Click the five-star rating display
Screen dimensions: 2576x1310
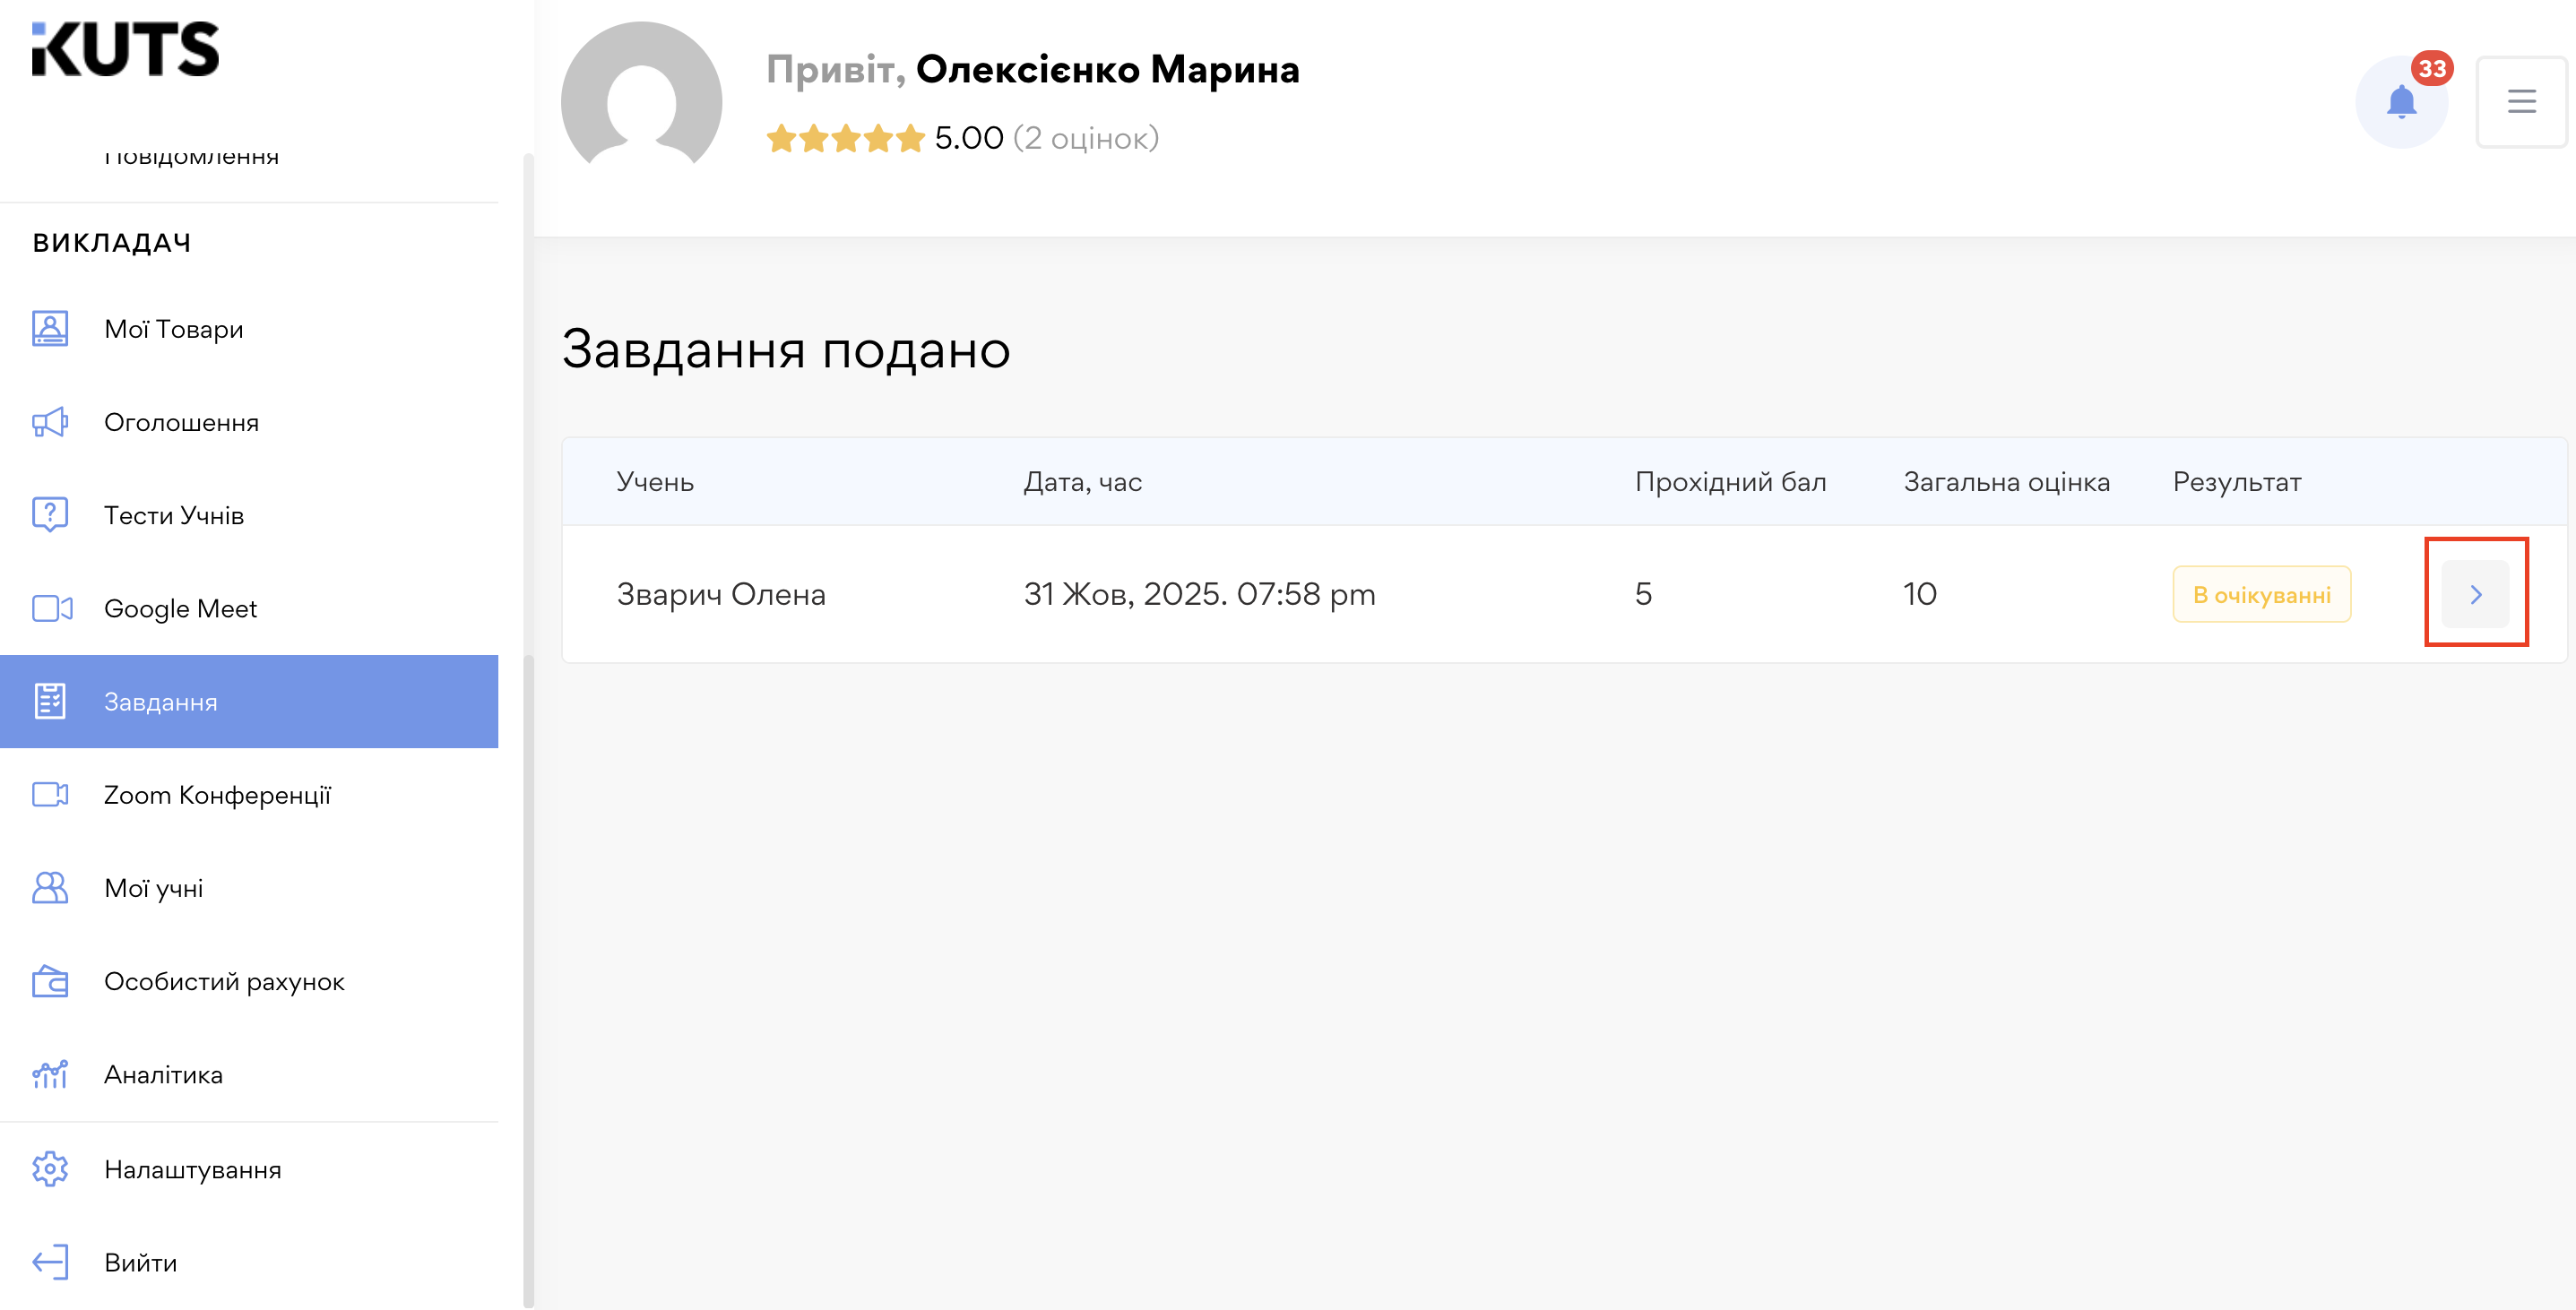tap(846, 138)
